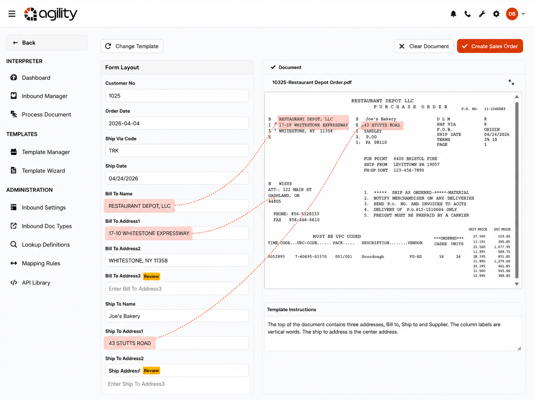The width and height of the screenshot is (534, 400).
Task: Click the Inbound Manager sidebar icon
Action: click(x=14, y=96)
